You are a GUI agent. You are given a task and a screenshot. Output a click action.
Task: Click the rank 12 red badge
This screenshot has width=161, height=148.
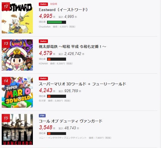[6, 7]
